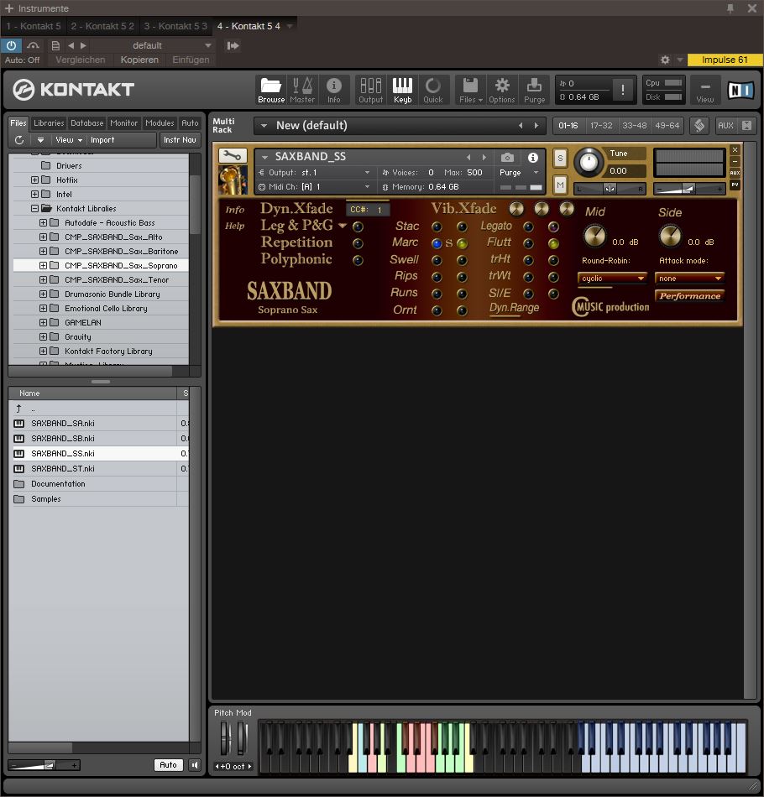The height and width of the screenshot is (797, 764).
Task: Take snapshot with camera icon
Action: pos(507,158)
